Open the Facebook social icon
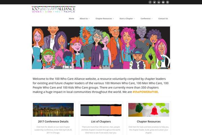 [x=150, y=2]
